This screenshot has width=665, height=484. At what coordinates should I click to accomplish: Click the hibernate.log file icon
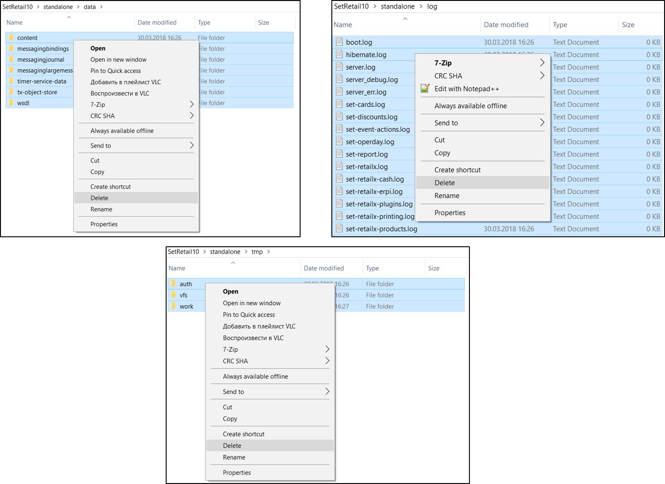tap(339, 54)
